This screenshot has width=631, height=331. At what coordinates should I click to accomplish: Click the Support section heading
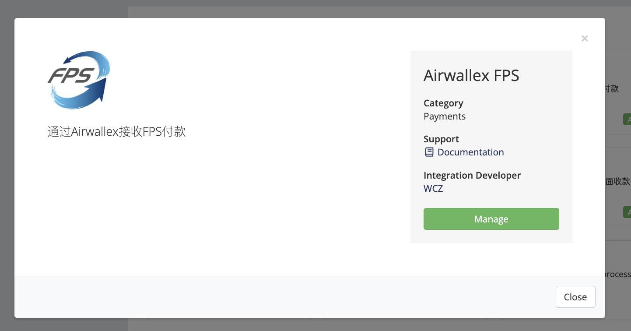coord(441,139)
